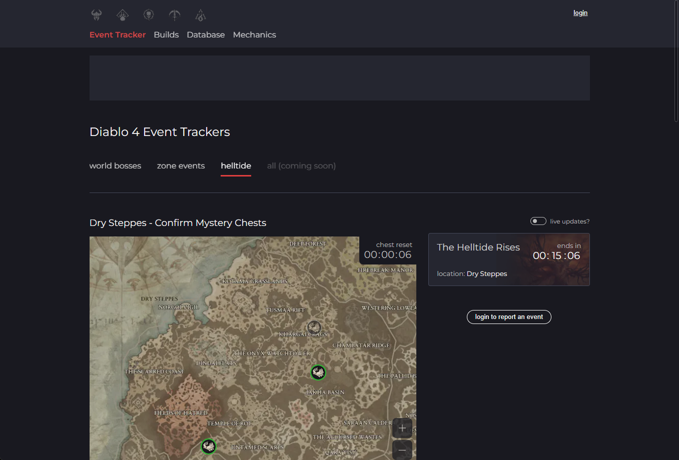
Task: Open The Helltide Rises event card
Action: (x=509, y=259)
